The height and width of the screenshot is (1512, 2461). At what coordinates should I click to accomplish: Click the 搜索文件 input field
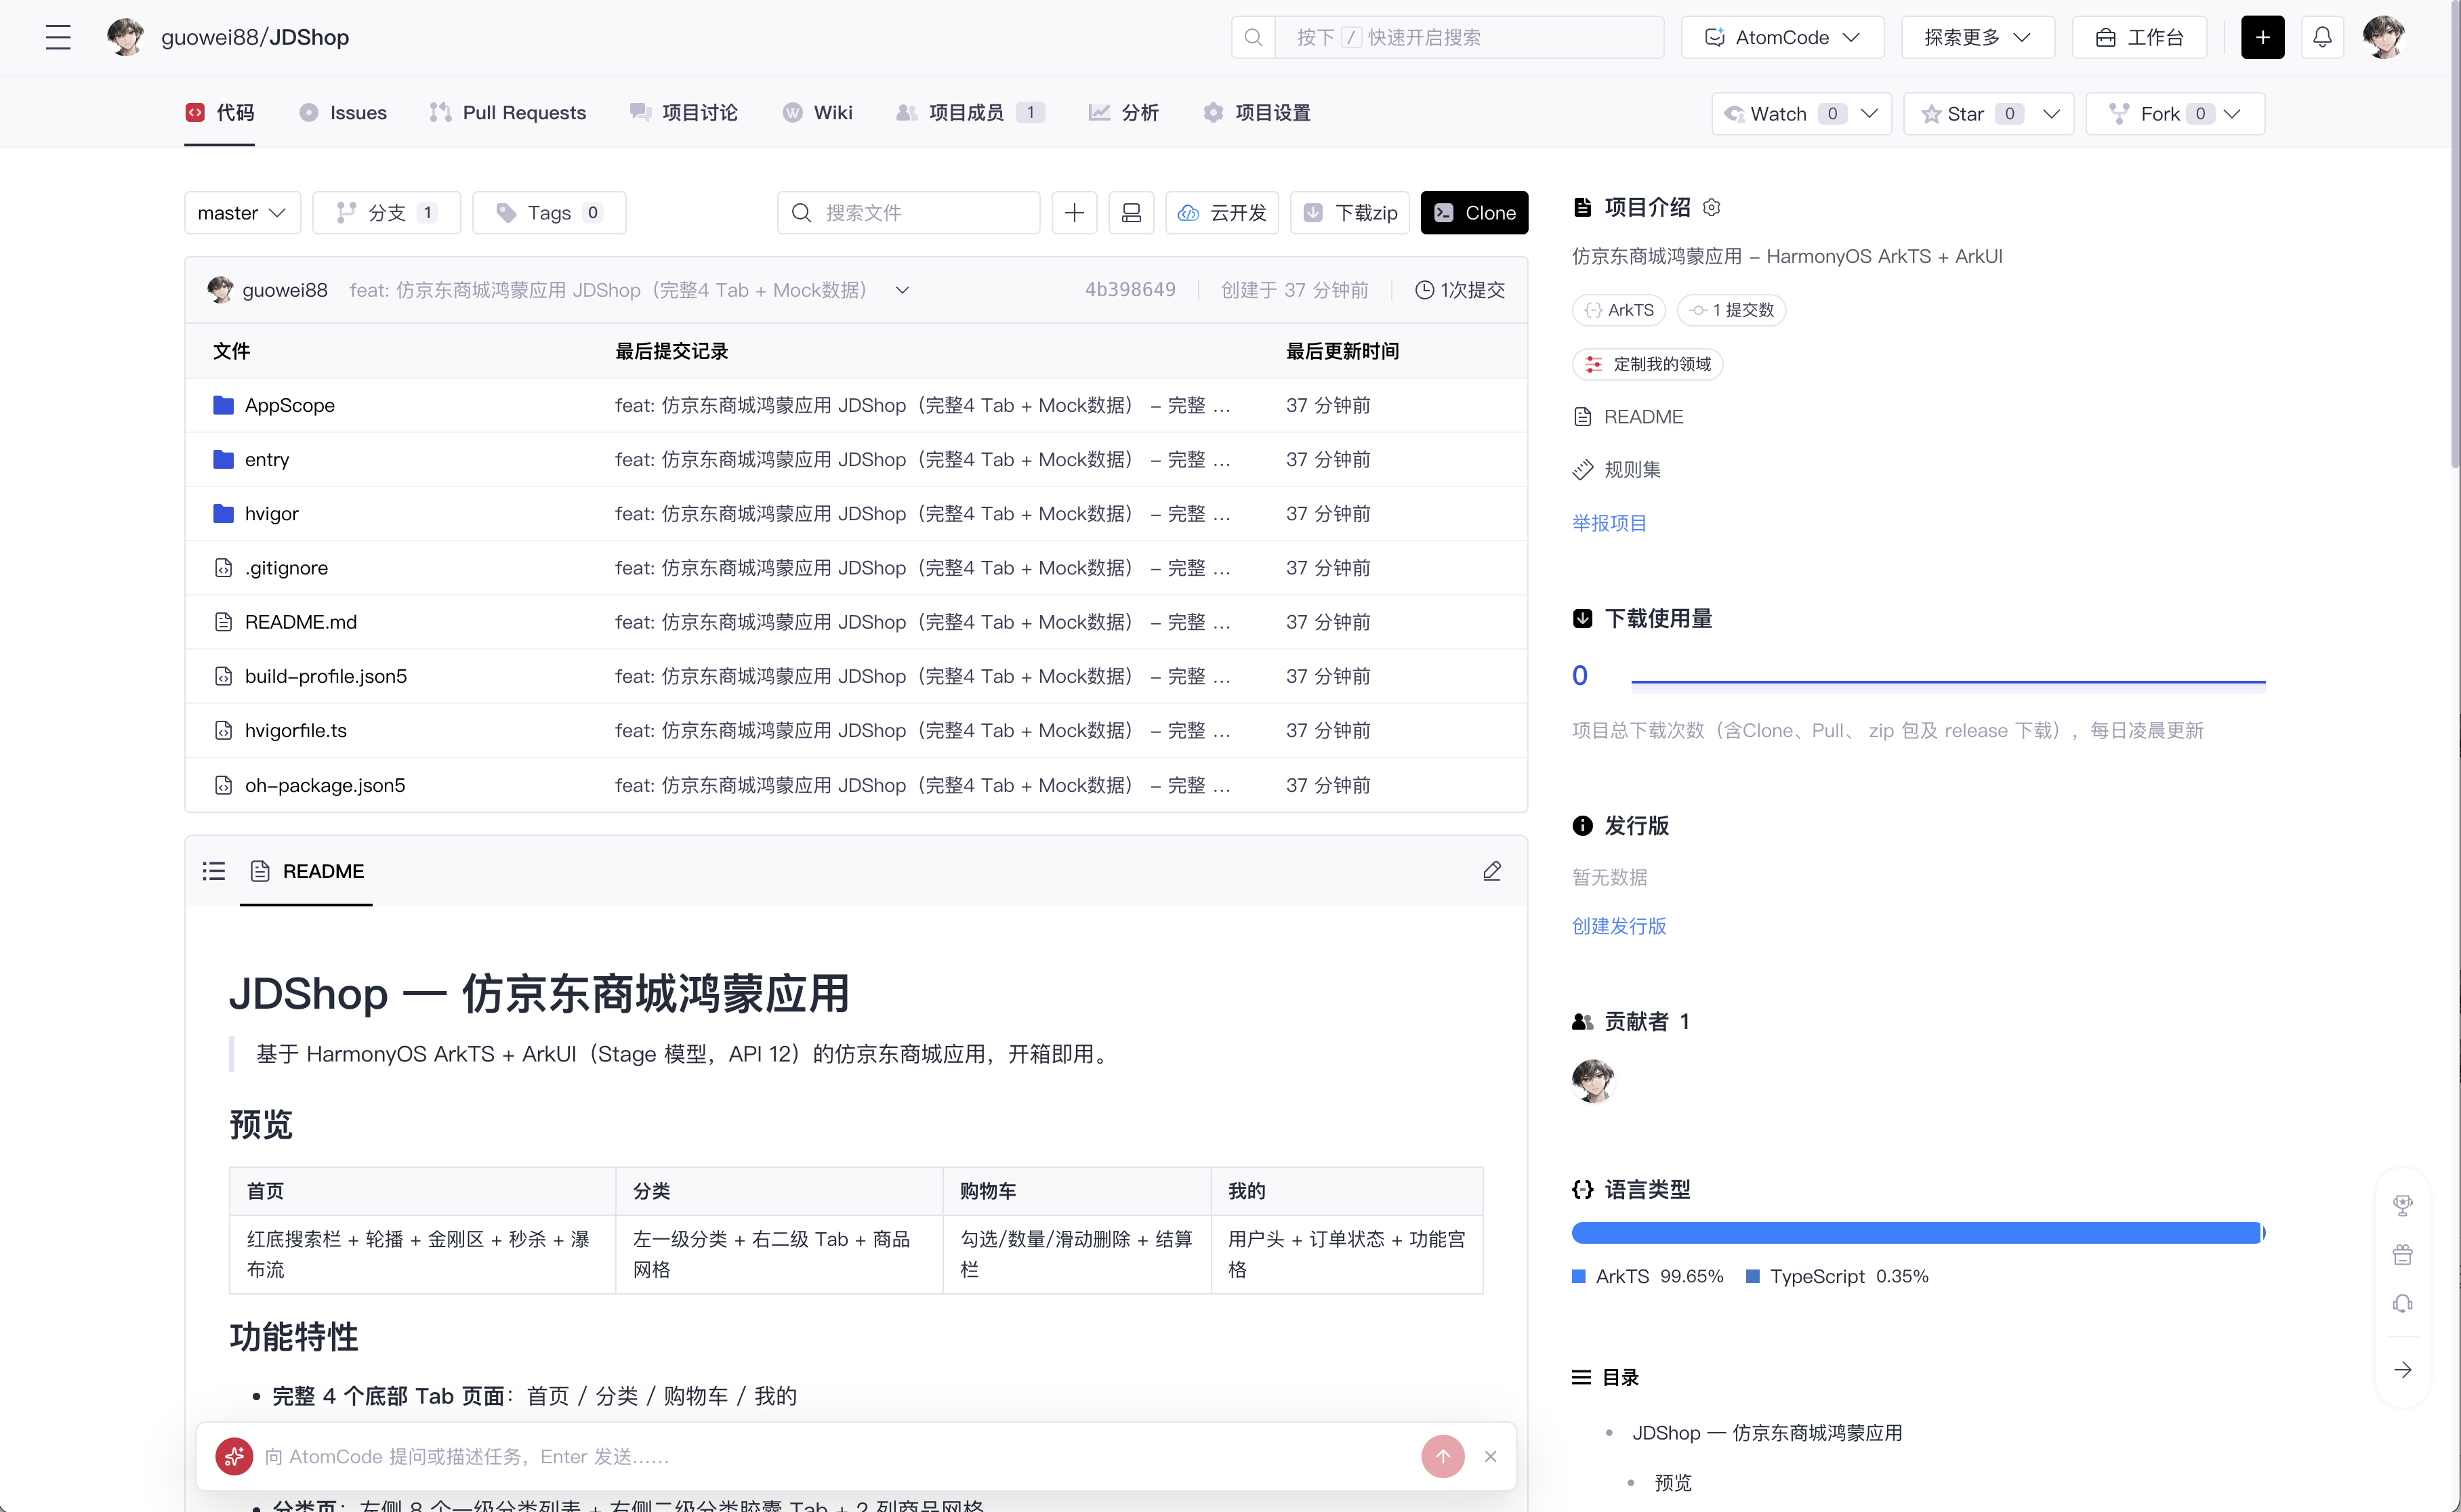908,212
